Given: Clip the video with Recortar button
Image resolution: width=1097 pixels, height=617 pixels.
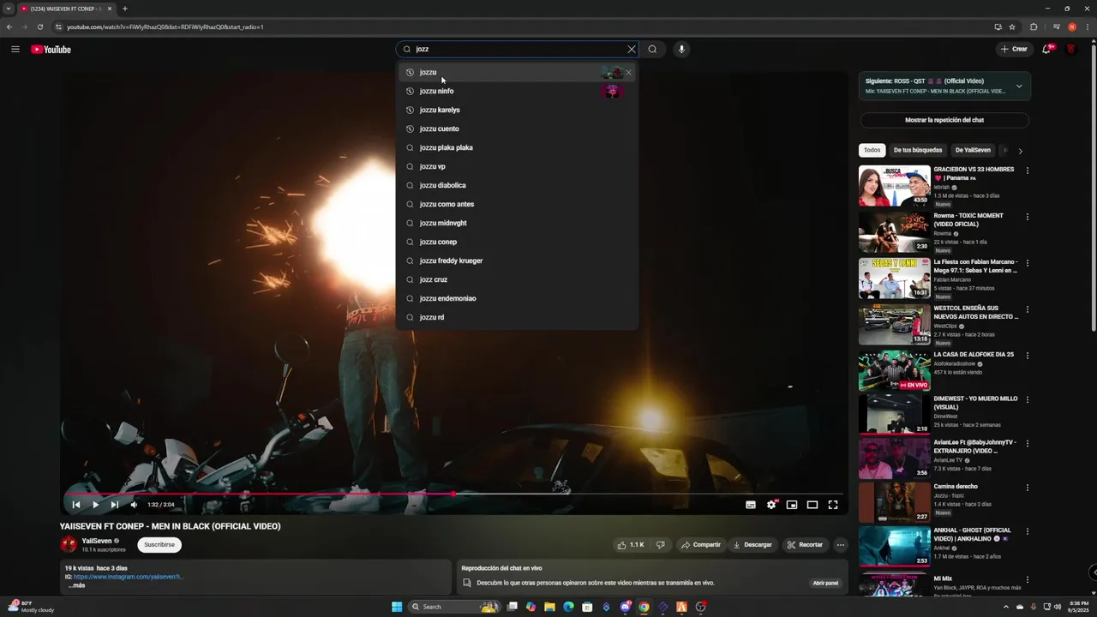Looking at the screenshot, I should [805, 544].
